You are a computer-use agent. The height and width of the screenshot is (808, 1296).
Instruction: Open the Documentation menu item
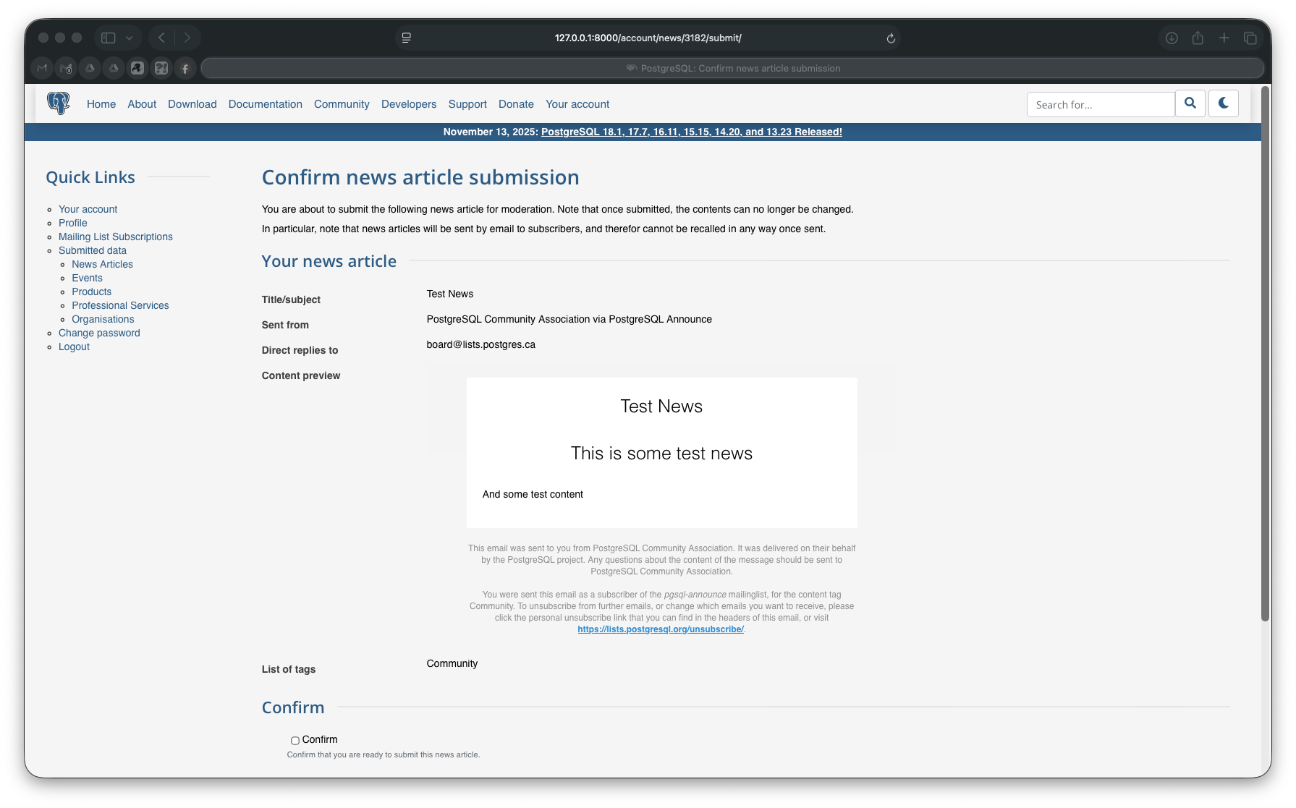(265, 104)
